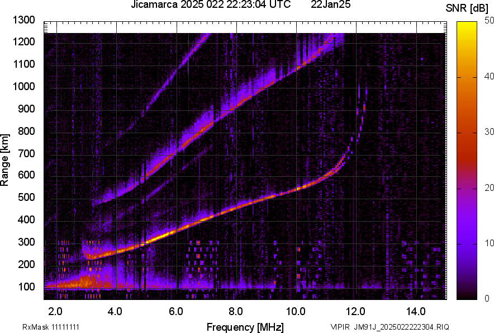Click the 1300 range tick label
The height and width of the screenshot is (333, 494).
click(x=24, y=20)
